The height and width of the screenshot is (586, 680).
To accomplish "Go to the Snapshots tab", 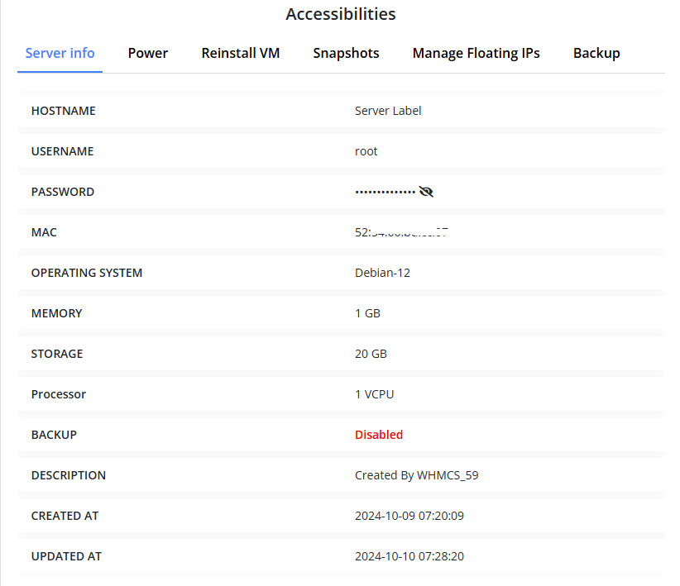I will 346,53.
